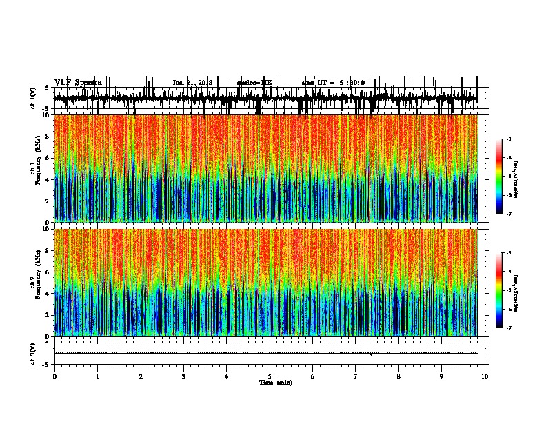
Task: Click the ch.1 color scale log(PSD) label
Action: coord(516,180)
